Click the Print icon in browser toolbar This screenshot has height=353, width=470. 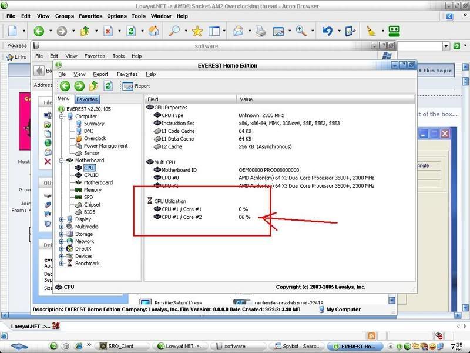(x=260, y=31)
